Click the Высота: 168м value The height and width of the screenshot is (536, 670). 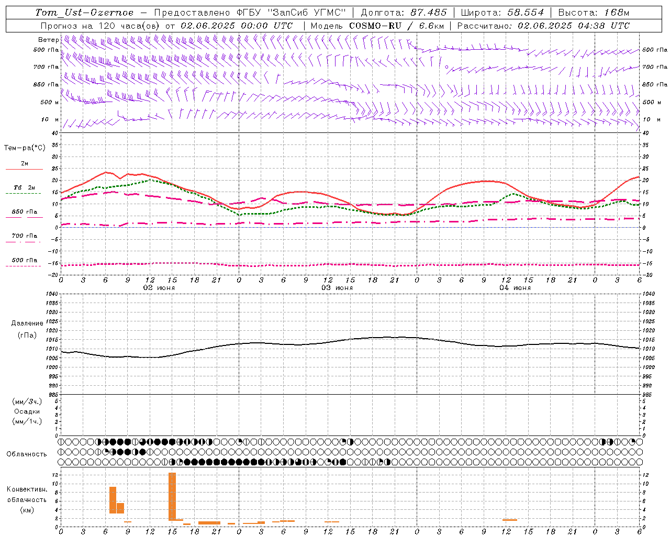(x=593, y=13)
